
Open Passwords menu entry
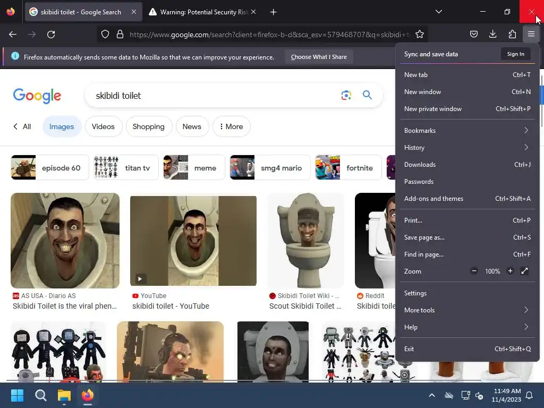click(x=467, y=182)
